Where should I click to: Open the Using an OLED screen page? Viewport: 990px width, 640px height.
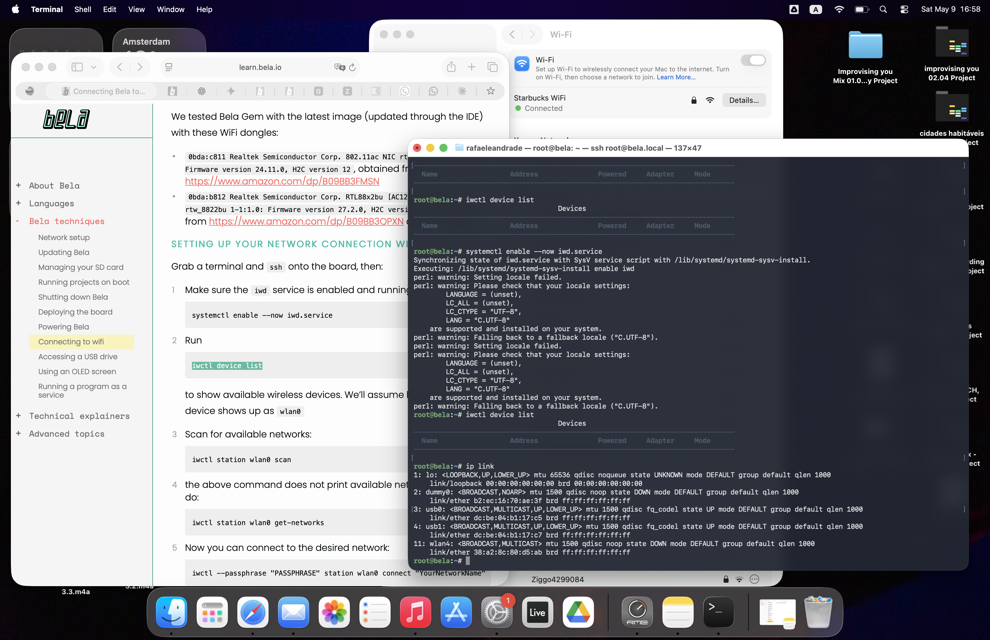(x=77, y=372)
